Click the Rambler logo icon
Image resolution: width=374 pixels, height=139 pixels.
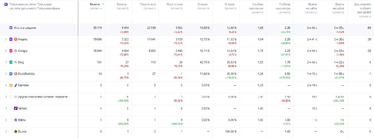(16, 85)
